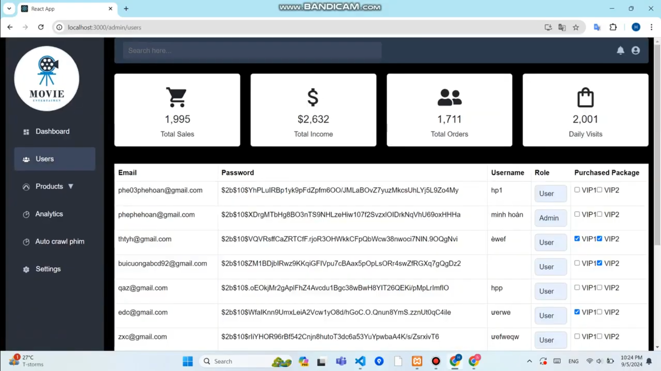Open Windows Start menu
661x371 pixels.
(x=188, y=361)
